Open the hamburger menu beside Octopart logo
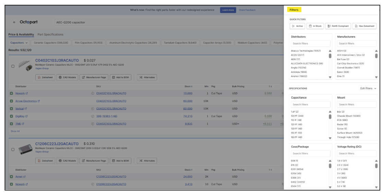The width and height of the screenshot is (384, 194). (x=14, y=22)
